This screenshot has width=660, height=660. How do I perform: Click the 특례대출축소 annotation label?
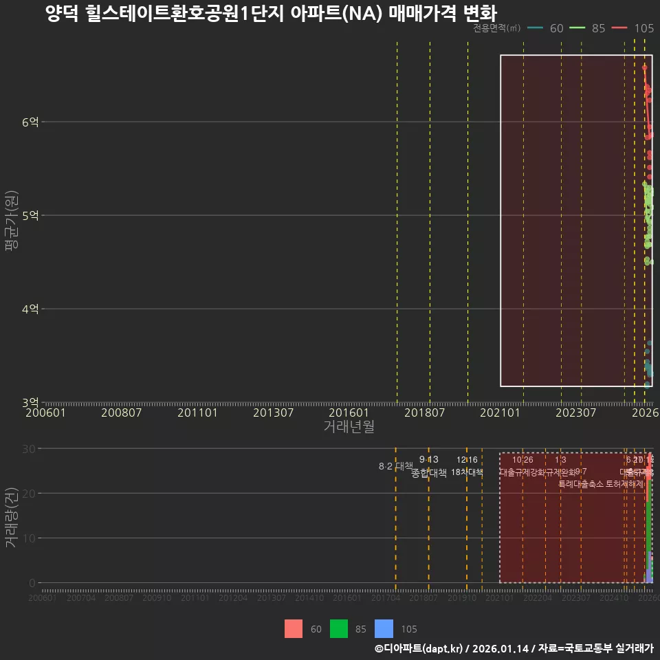pyautogui.click(x=580, y=483)
